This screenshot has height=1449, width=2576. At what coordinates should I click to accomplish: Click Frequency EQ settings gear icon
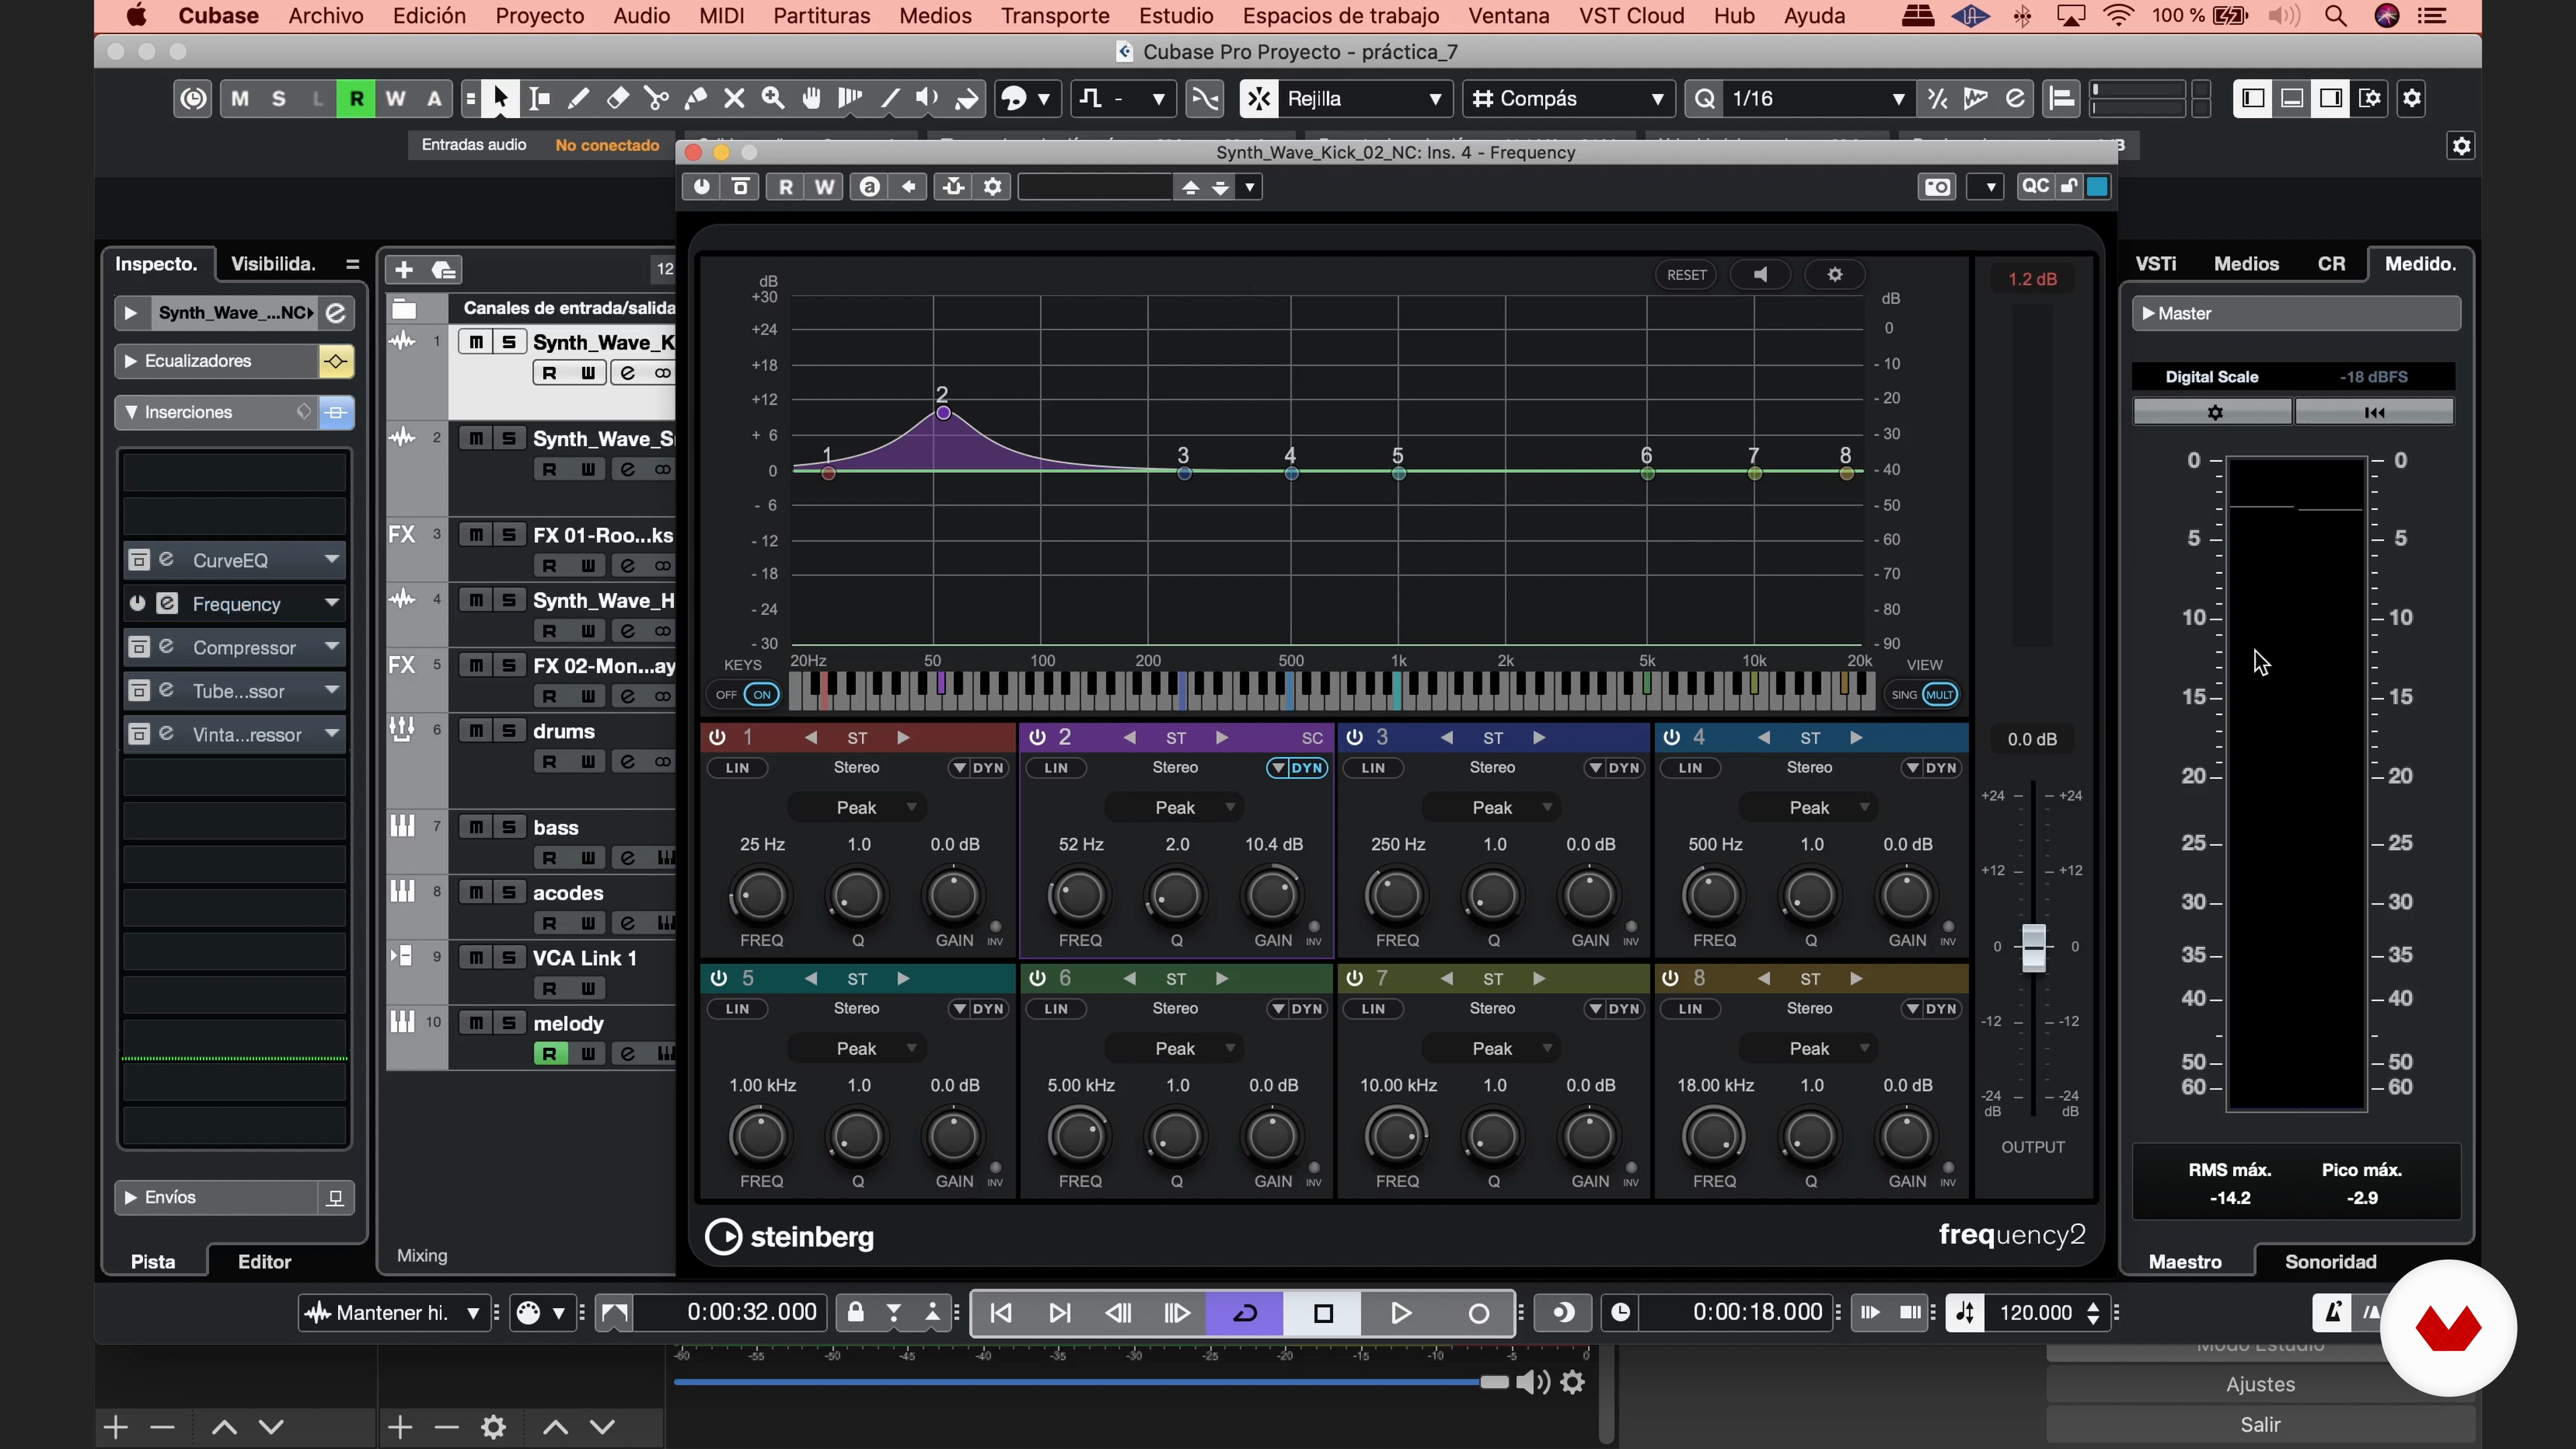point(1835,274)
